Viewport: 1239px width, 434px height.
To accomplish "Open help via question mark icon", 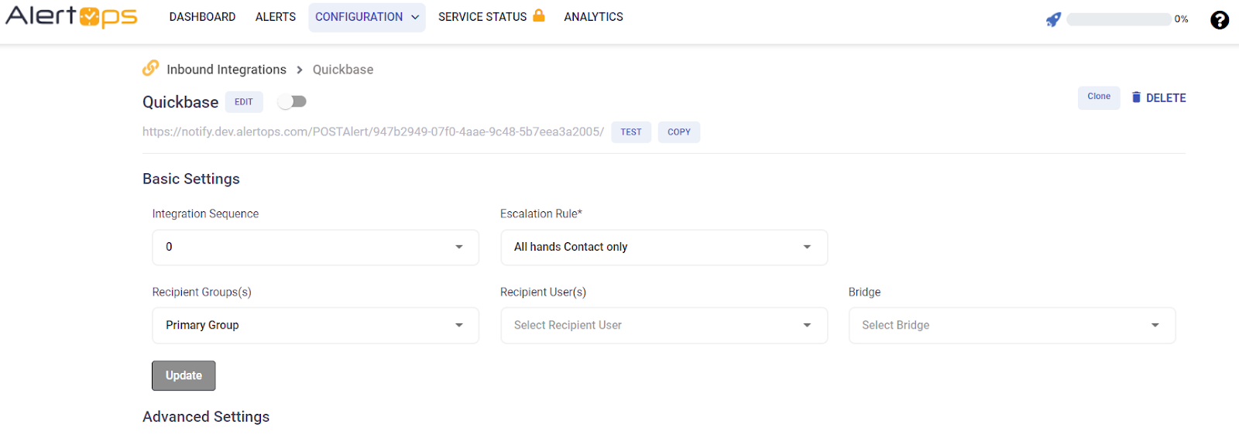I will pos(1220,20).
